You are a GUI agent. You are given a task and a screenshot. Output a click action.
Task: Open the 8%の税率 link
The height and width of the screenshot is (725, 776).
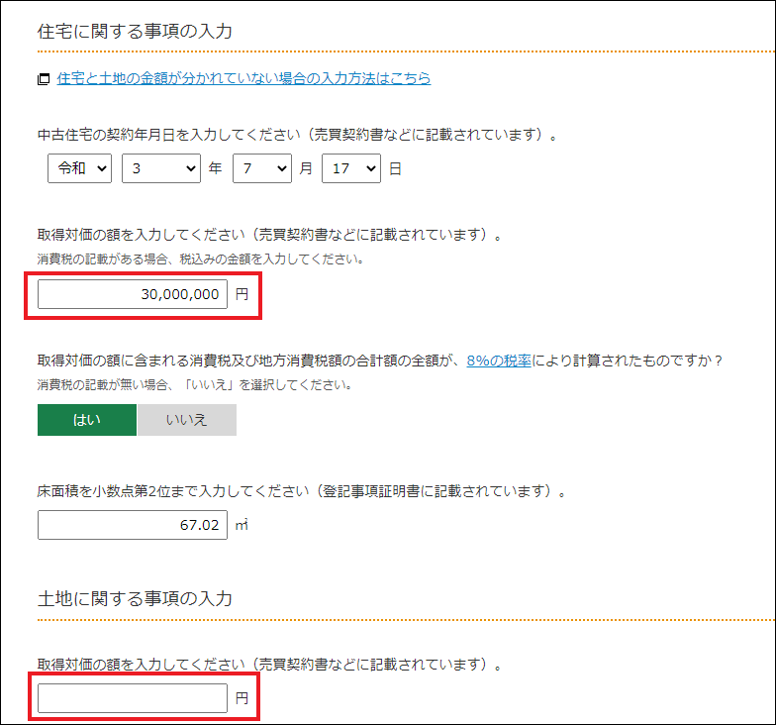click(499, 361)
